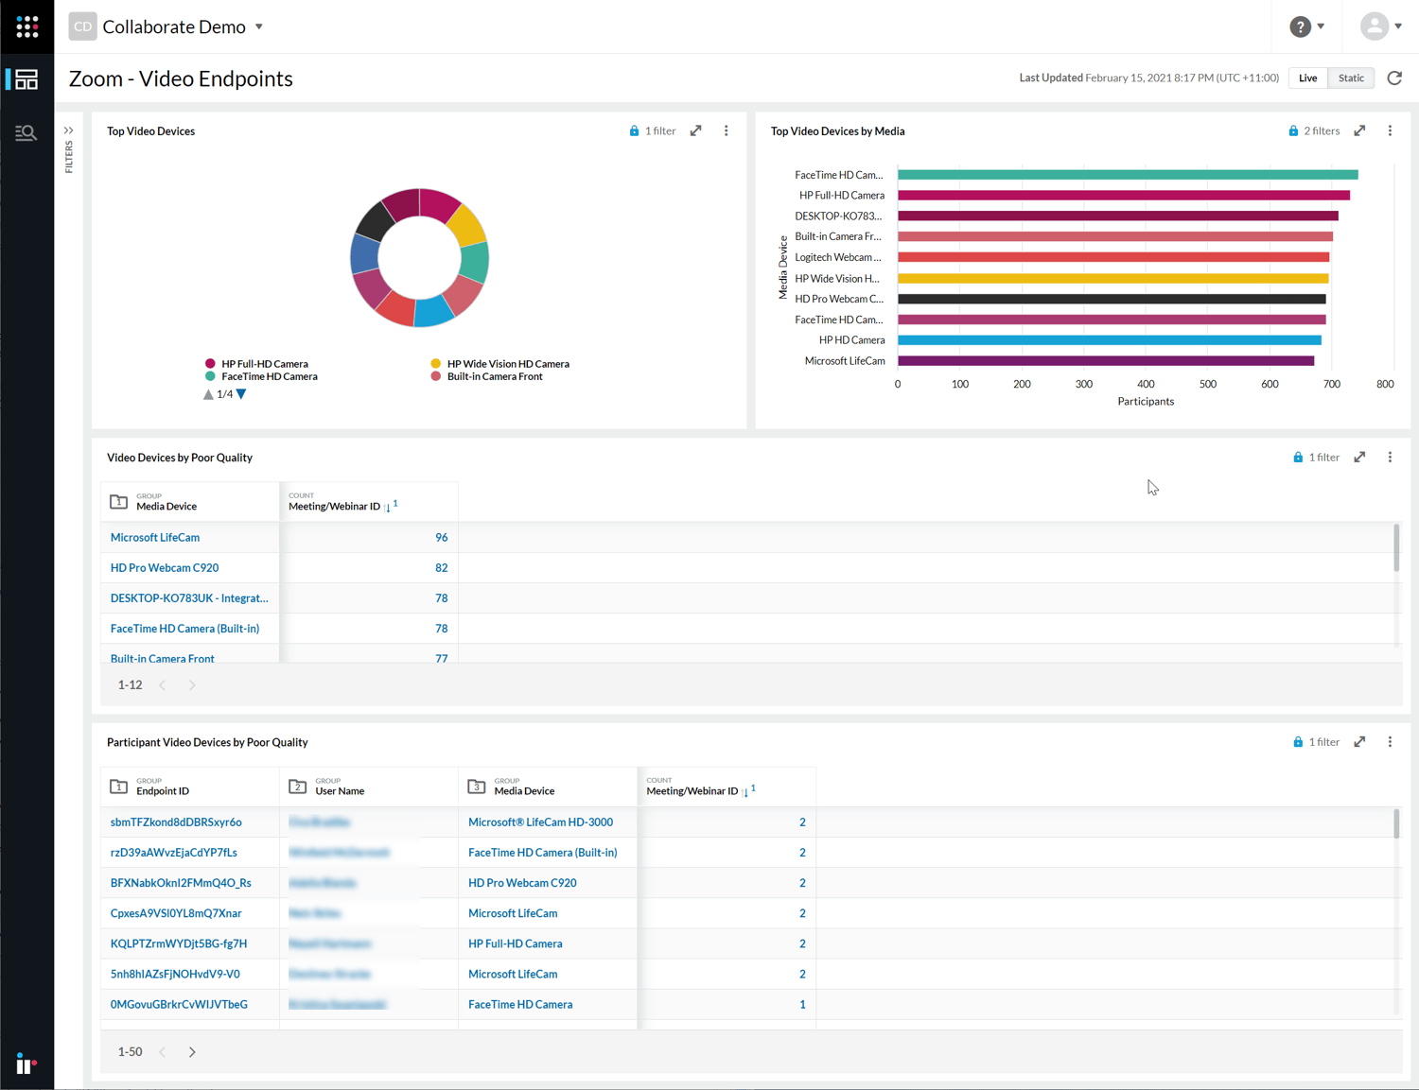Open the Collaborate Demo dashboard dropdown
The width and height of the screenshot is (1419, 1090).
pyautogui.click(x=258, y=26)
